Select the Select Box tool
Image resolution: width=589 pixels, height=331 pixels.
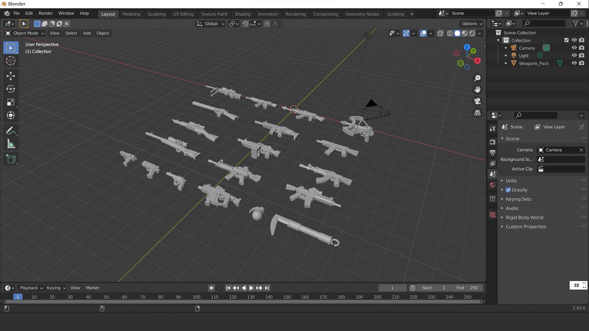coord(11,48)
